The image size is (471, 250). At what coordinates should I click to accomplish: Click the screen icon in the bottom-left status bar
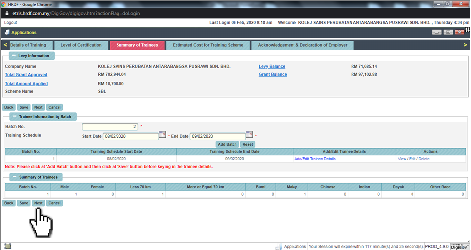(x=8, y=246)
